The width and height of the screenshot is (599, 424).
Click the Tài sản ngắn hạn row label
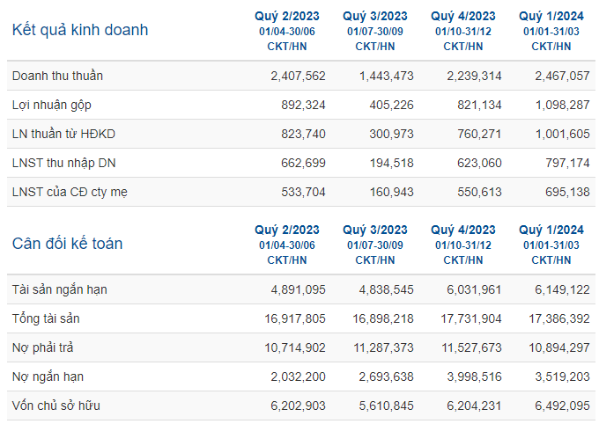coord(60,289)
